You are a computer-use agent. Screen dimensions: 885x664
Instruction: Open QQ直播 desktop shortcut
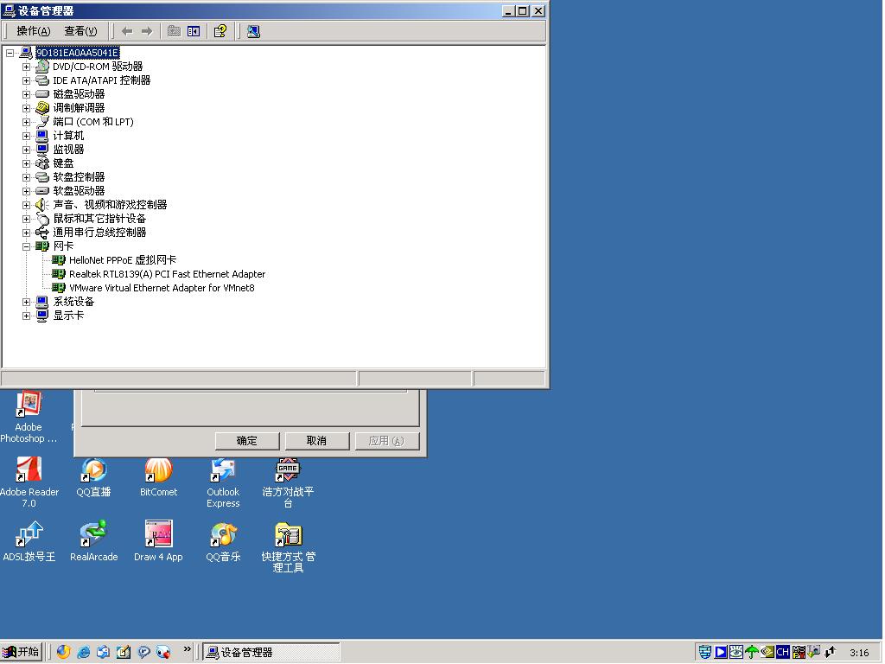pos(93,477)
